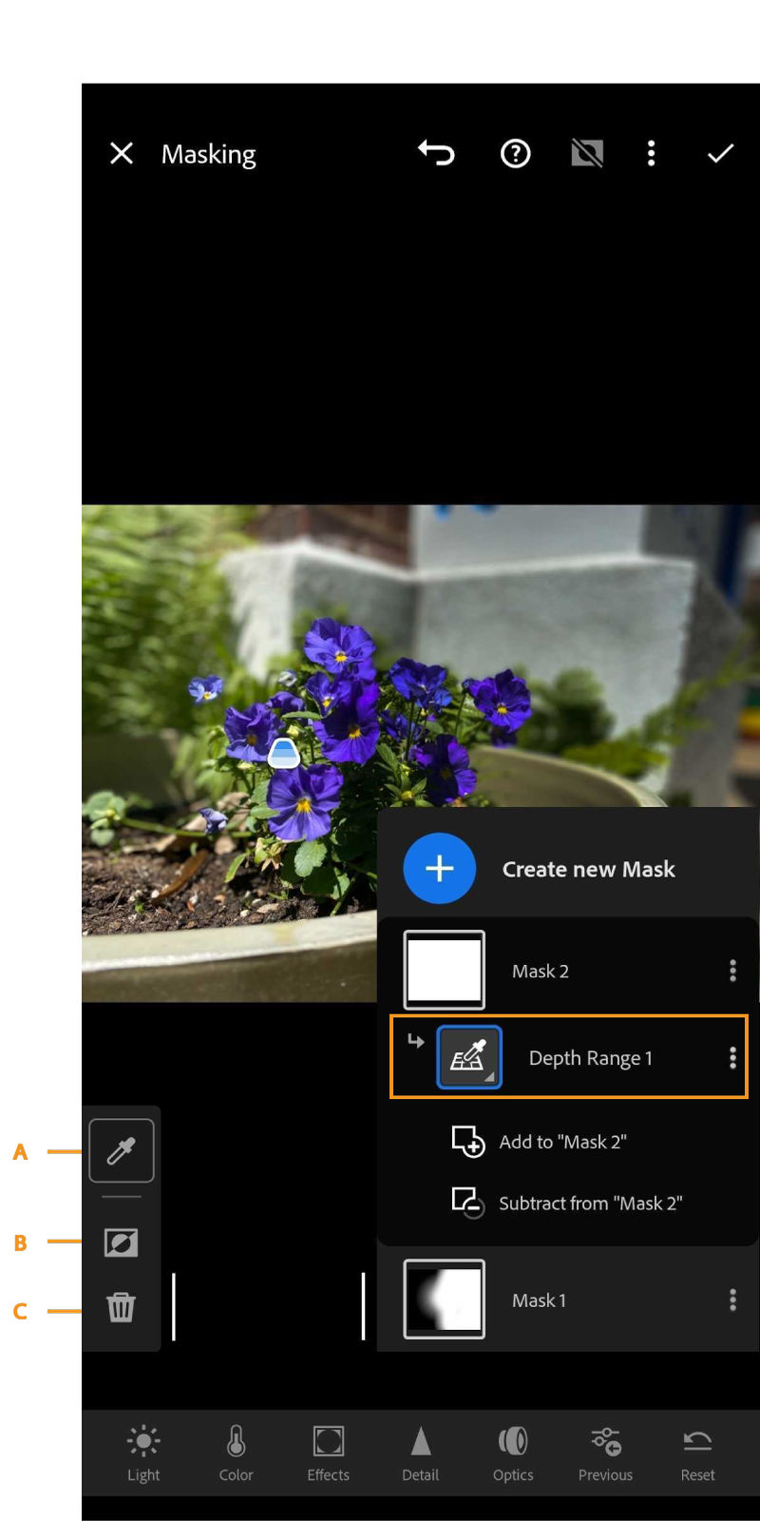Select the Depth Range 1 component icon
This screenshot has width=760, height=1521.
click(x=468, y=1057)
